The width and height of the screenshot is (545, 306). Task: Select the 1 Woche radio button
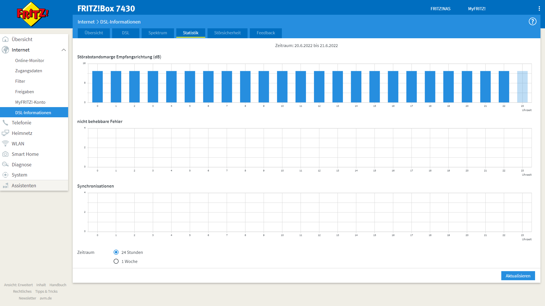116,261
